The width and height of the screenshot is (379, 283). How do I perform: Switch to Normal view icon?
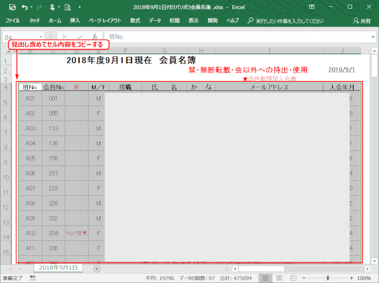(x=265, y=278)
